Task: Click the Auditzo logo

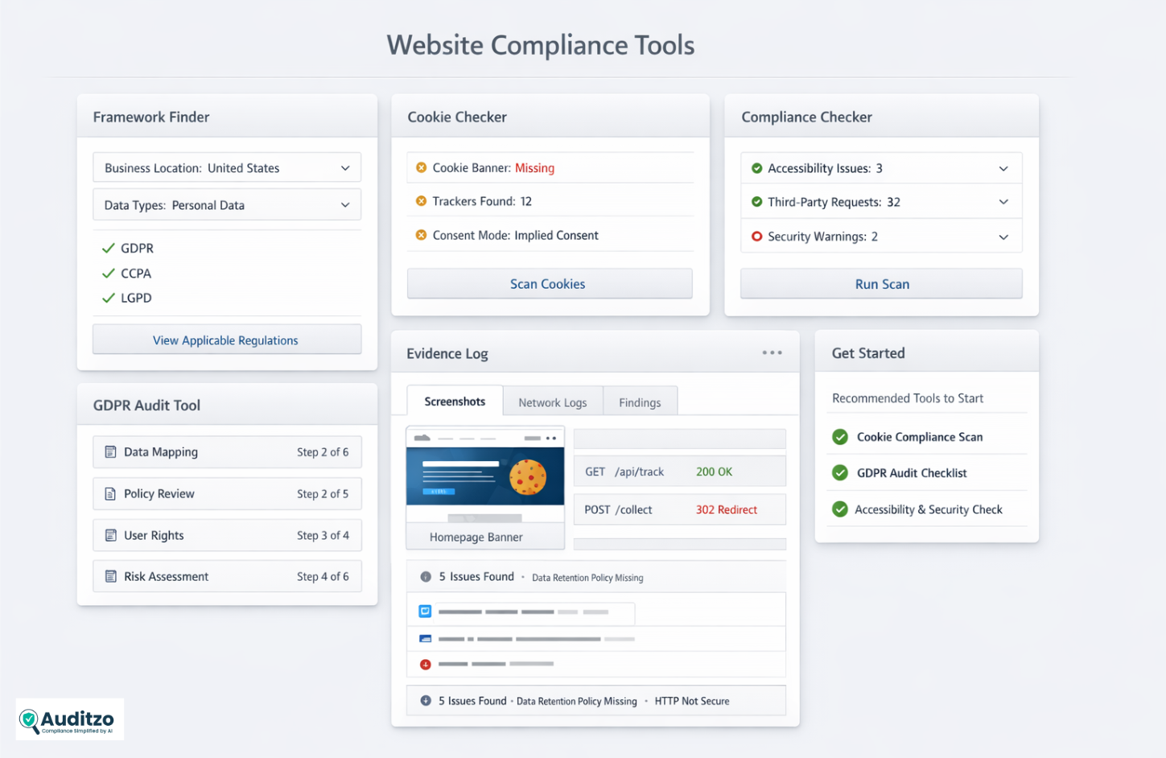Action: click(69, 719)
